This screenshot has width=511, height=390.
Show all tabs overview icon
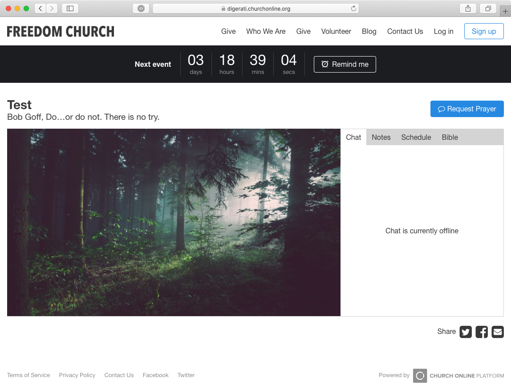pyautogui.click(x=488, y=8)
